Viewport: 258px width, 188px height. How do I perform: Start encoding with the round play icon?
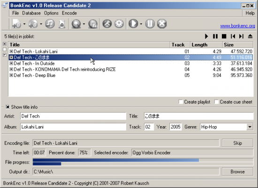[x=133, y=24]
